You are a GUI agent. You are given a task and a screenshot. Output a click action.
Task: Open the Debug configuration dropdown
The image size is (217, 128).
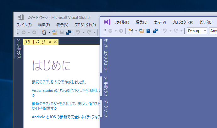coord(197,31)
